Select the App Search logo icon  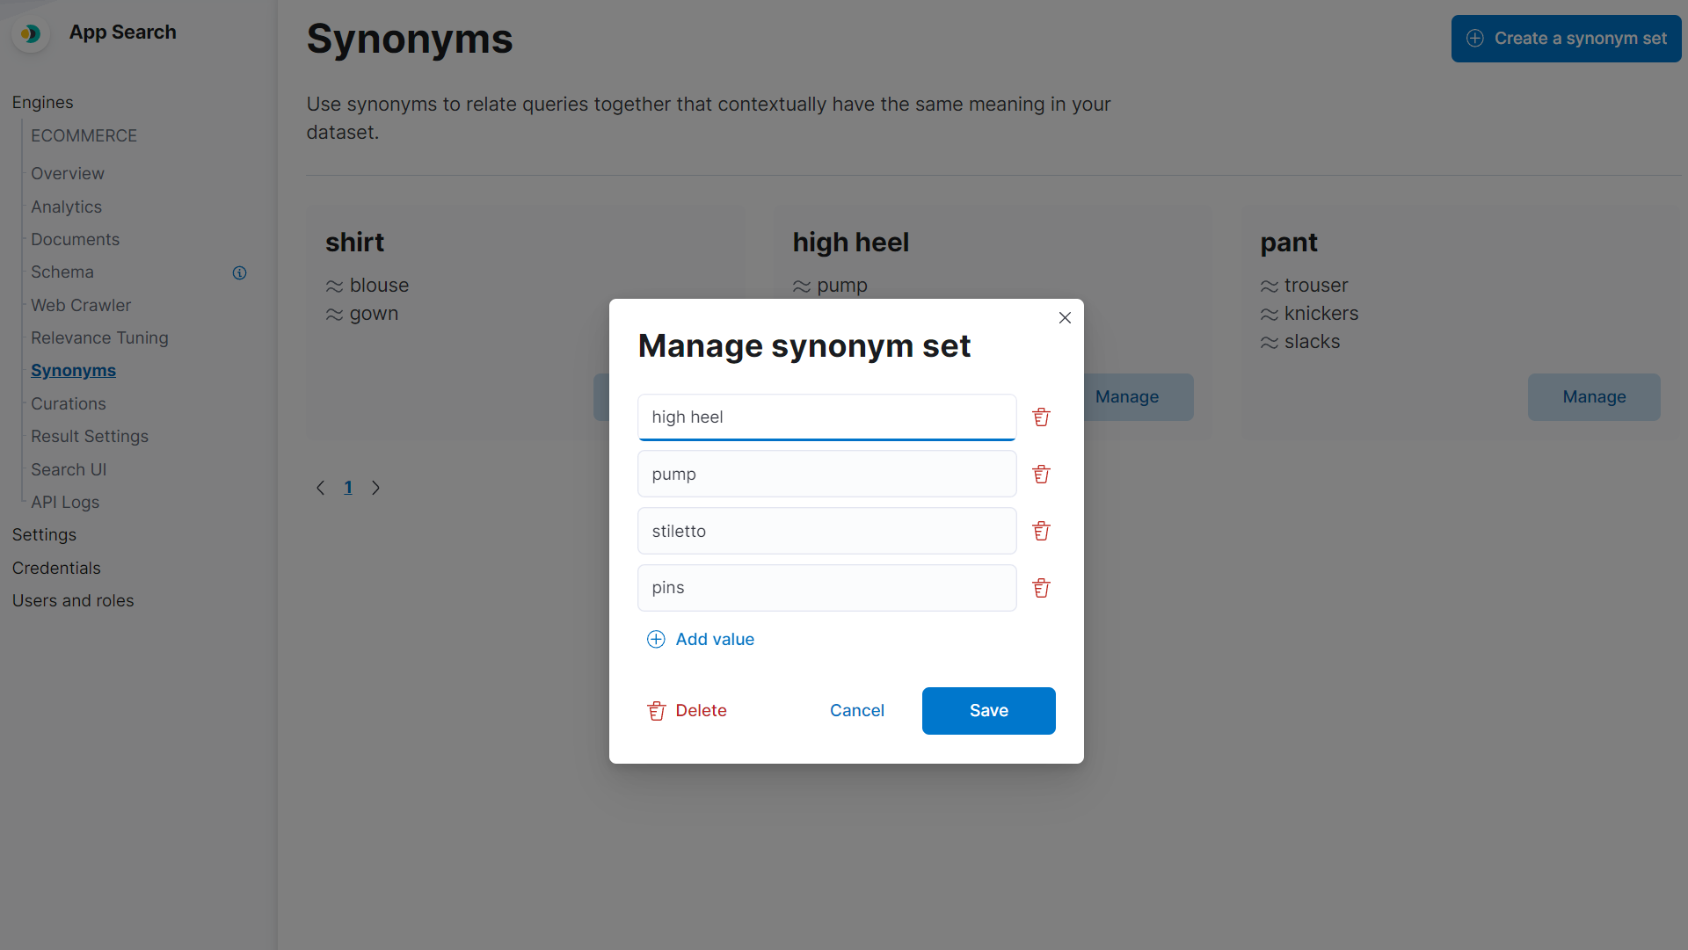32,33
